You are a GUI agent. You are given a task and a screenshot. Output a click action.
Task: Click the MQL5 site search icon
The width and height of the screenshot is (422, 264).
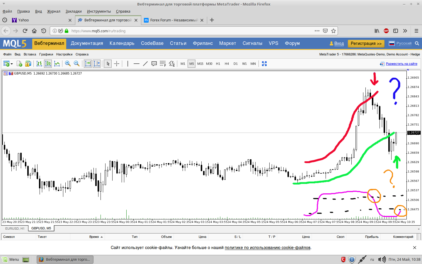(417, 43)
